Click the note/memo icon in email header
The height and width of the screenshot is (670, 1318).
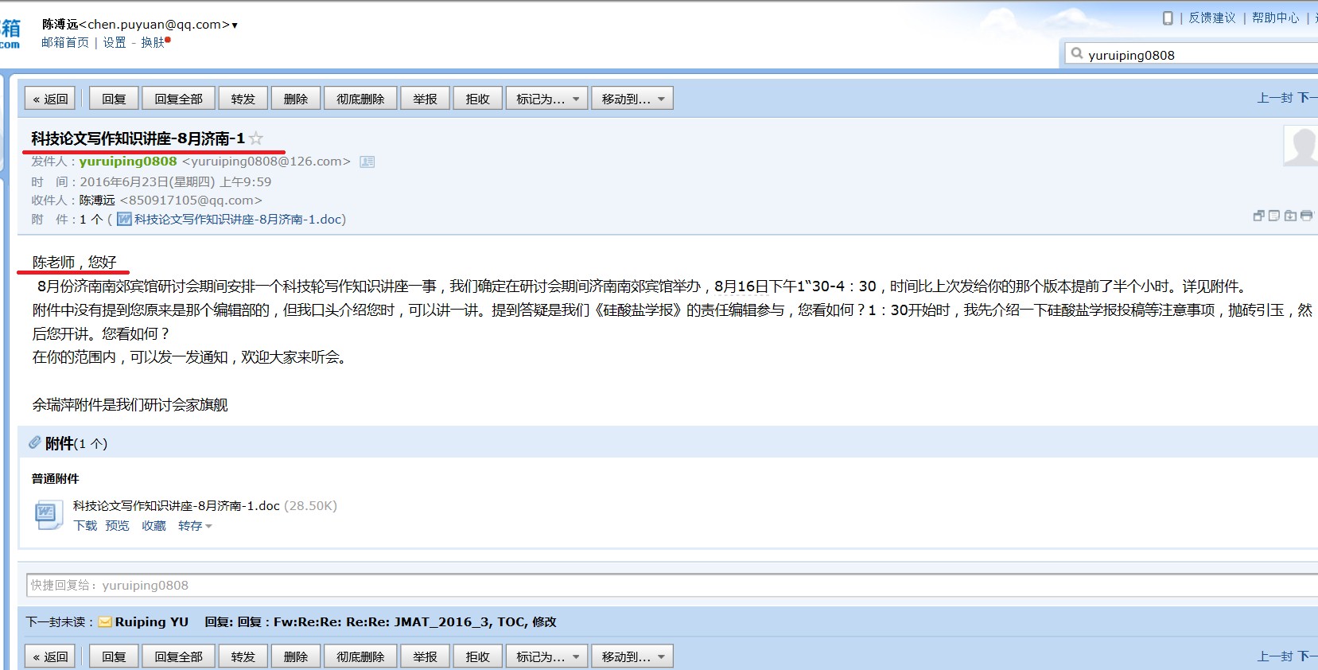tap(1274, 216)
